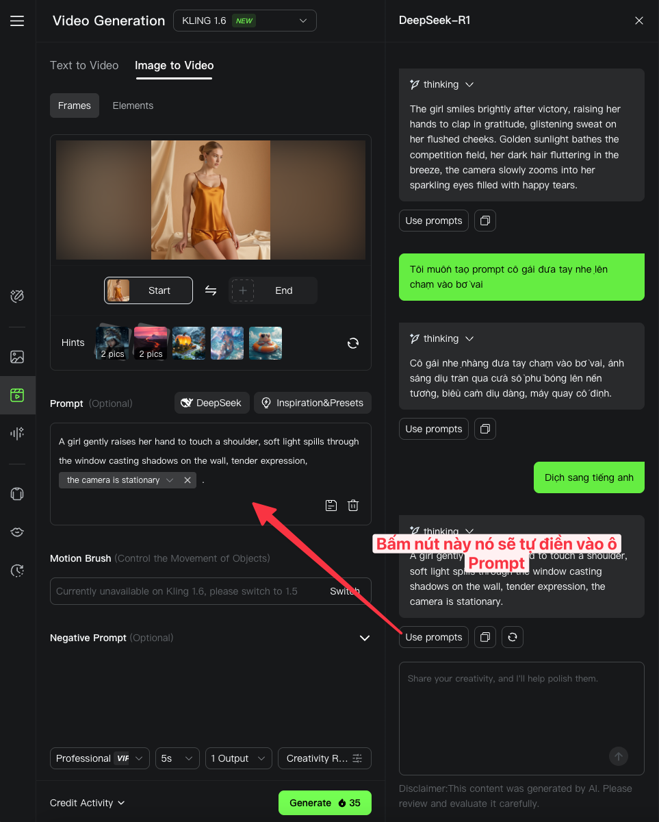The height and width of the screenshot is (822, 659).
Task: Add an End frame image
Action: [x=242, y=290]
